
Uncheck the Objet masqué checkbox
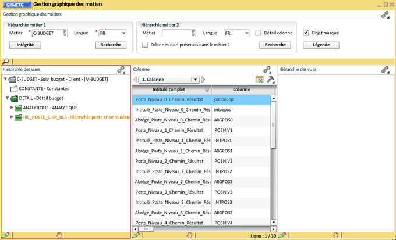point(306,33)
